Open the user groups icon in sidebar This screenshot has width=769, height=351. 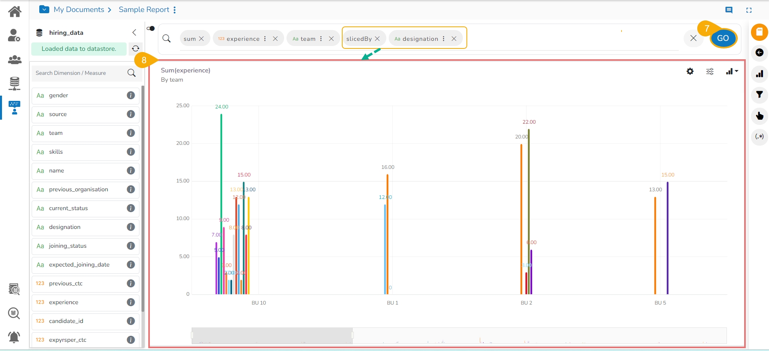(x=14, y=60)
